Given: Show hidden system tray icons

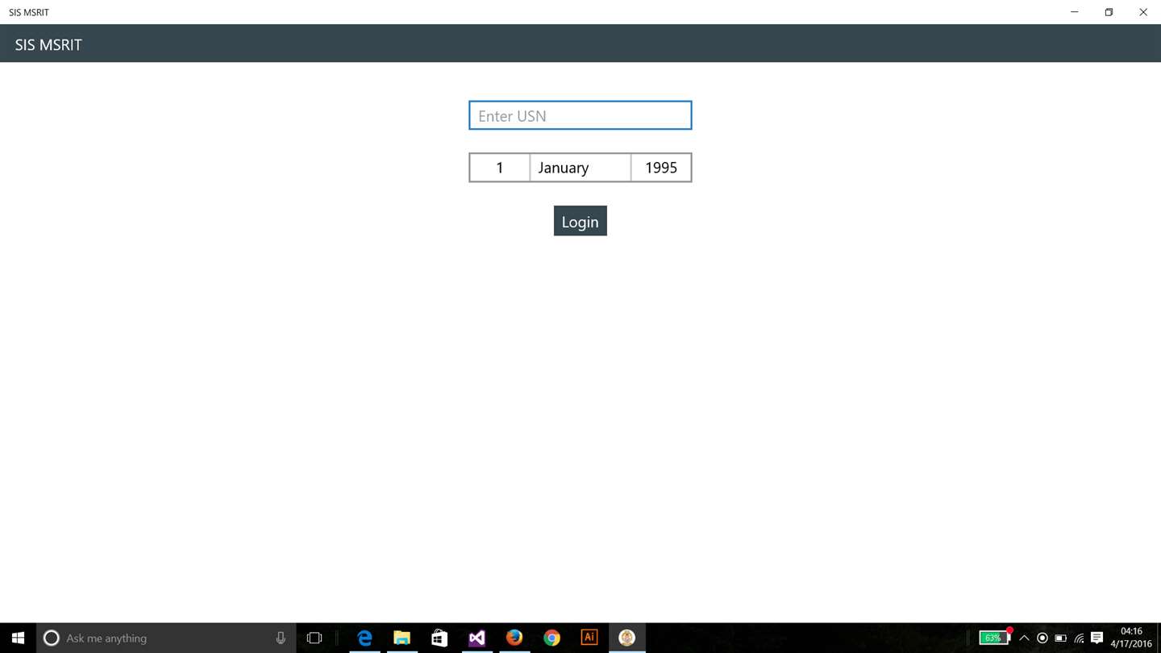Looking at the screenshot, I should [x=1024, y=638].
